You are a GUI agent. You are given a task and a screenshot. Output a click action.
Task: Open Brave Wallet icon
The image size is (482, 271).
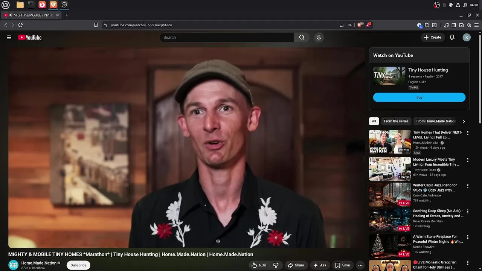click(x=461, y=25)
